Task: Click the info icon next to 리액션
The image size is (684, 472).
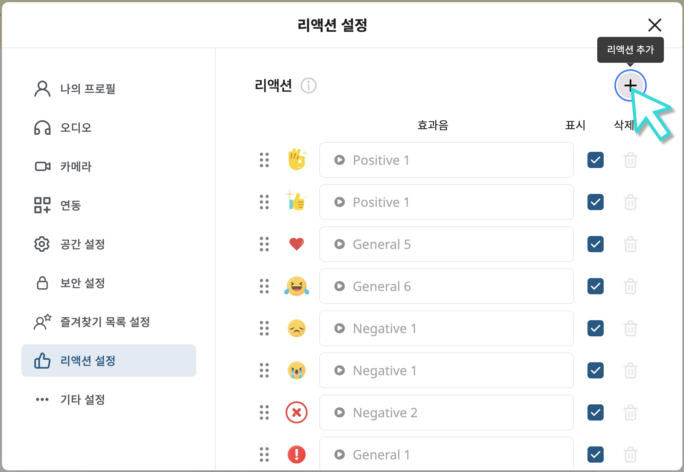Action: pyautogui.click(x=308, y=86)
